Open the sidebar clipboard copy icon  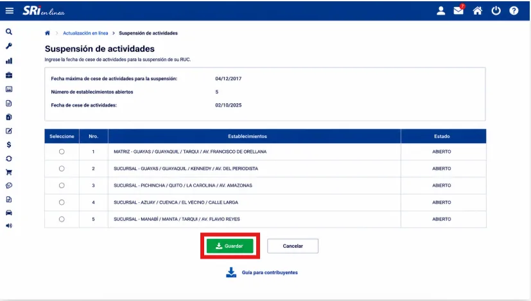(x=9, y=117)
